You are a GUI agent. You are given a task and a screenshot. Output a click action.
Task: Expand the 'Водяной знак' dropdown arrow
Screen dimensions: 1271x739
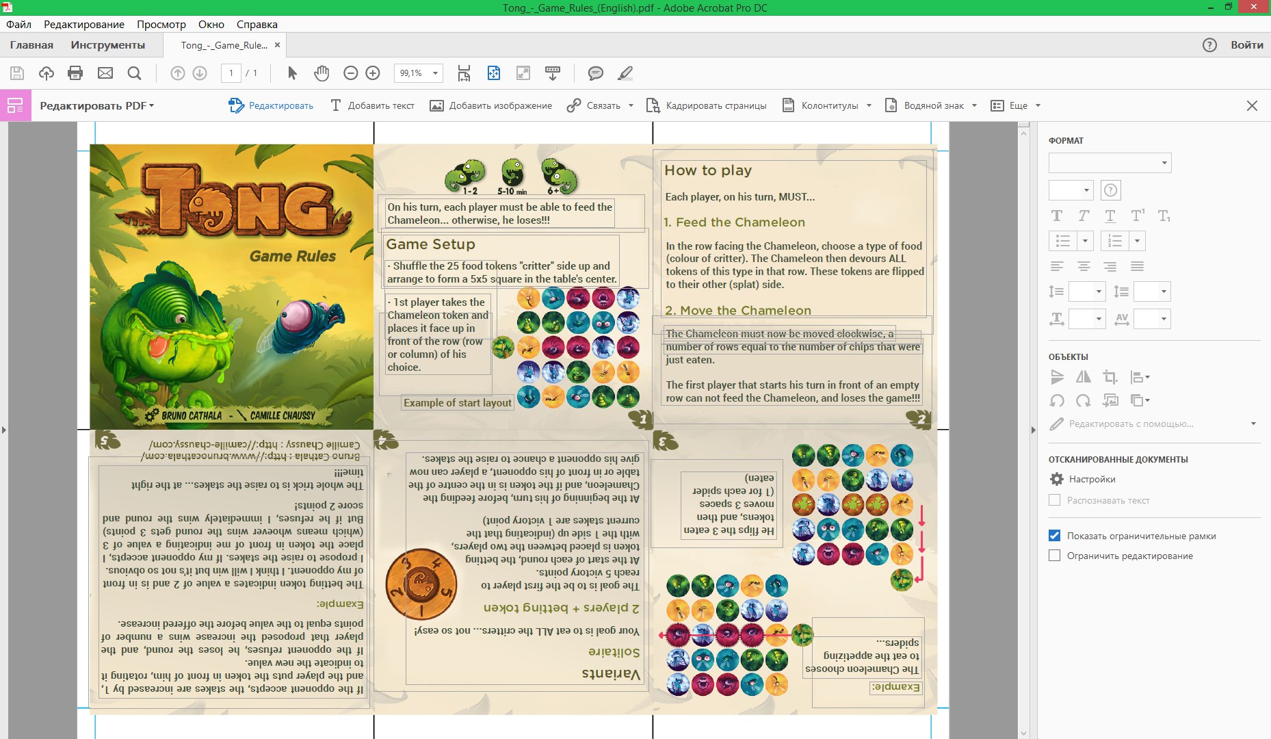[974, 105]
